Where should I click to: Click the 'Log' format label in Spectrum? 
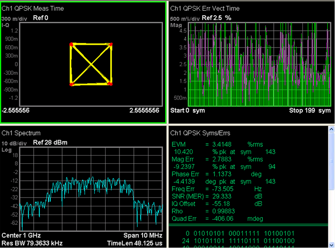coord(7,150)
